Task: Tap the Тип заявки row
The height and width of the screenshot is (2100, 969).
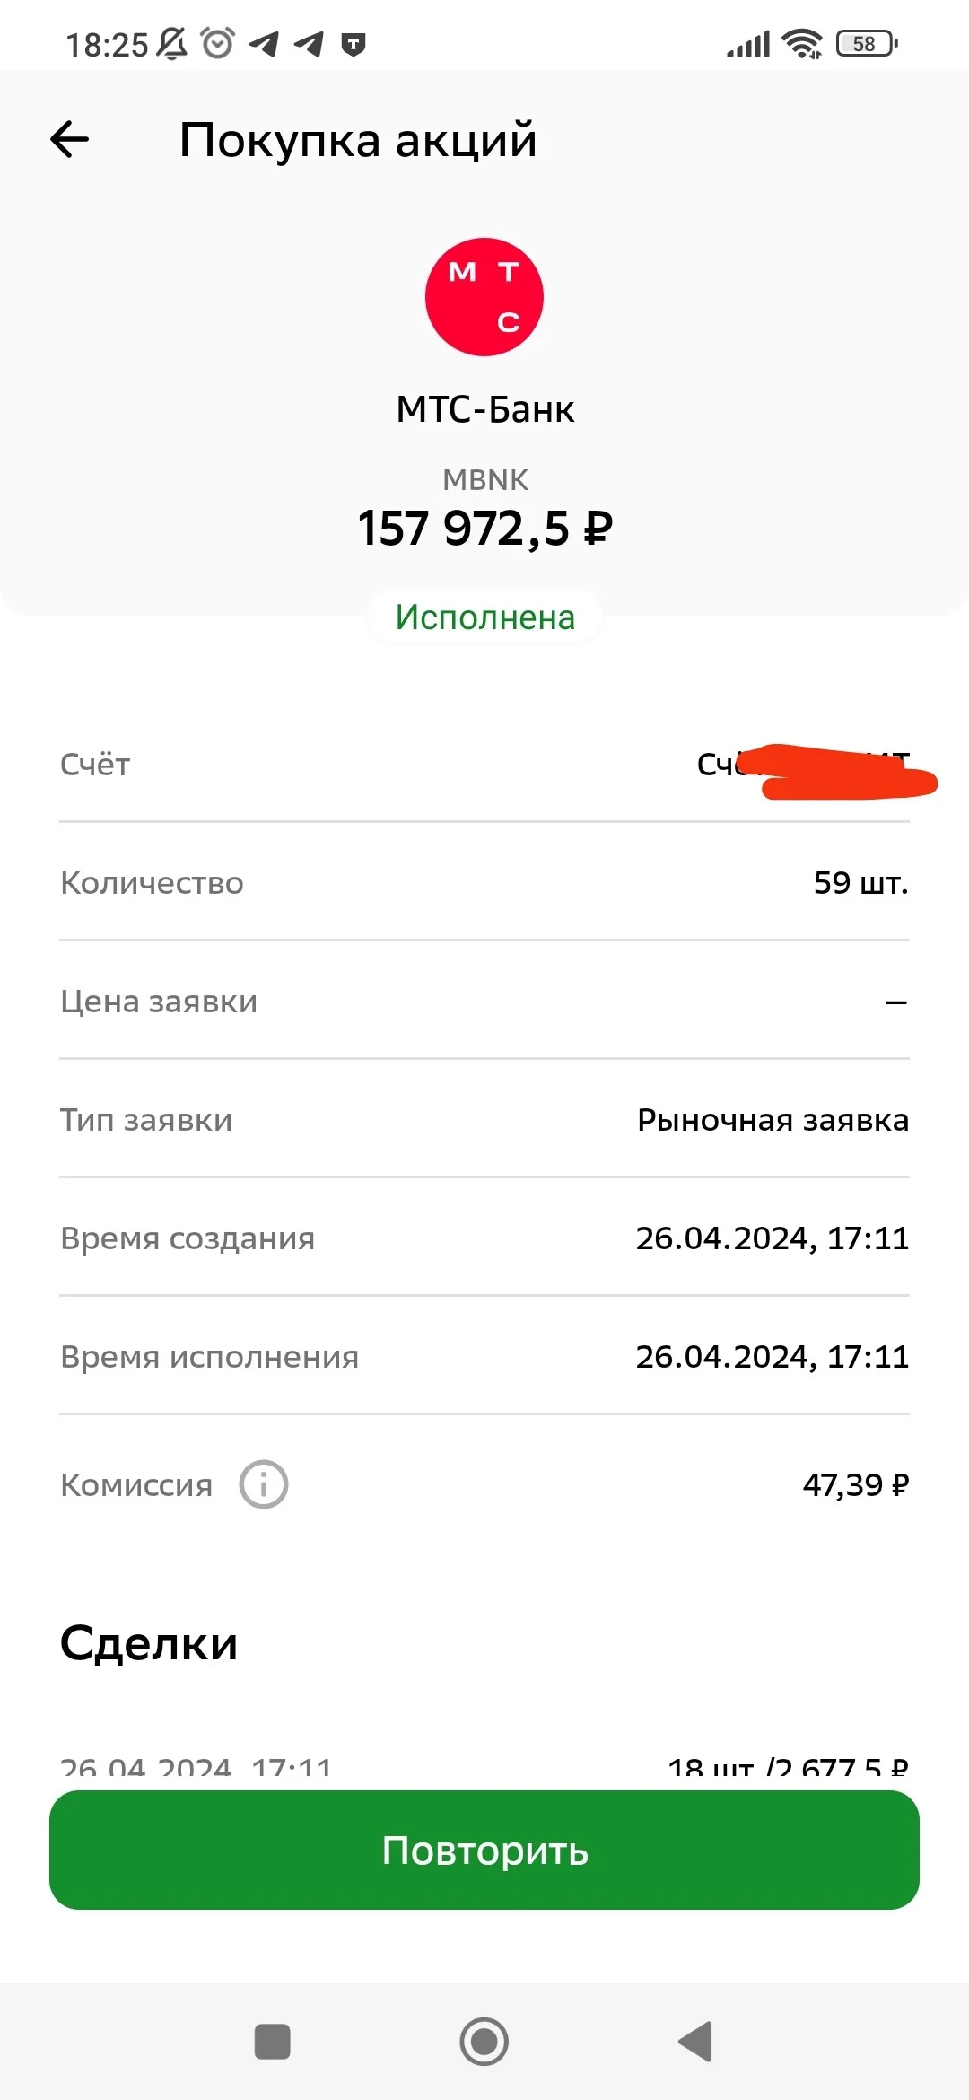Action: tap(484, 1119)
